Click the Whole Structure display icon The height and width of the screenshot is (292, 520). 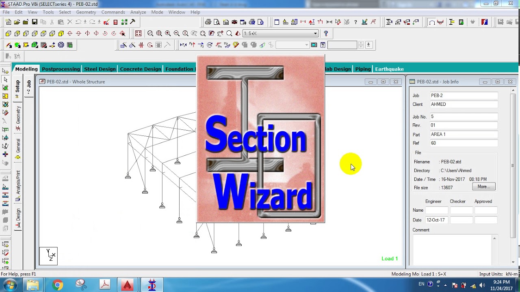coord(139,33)
